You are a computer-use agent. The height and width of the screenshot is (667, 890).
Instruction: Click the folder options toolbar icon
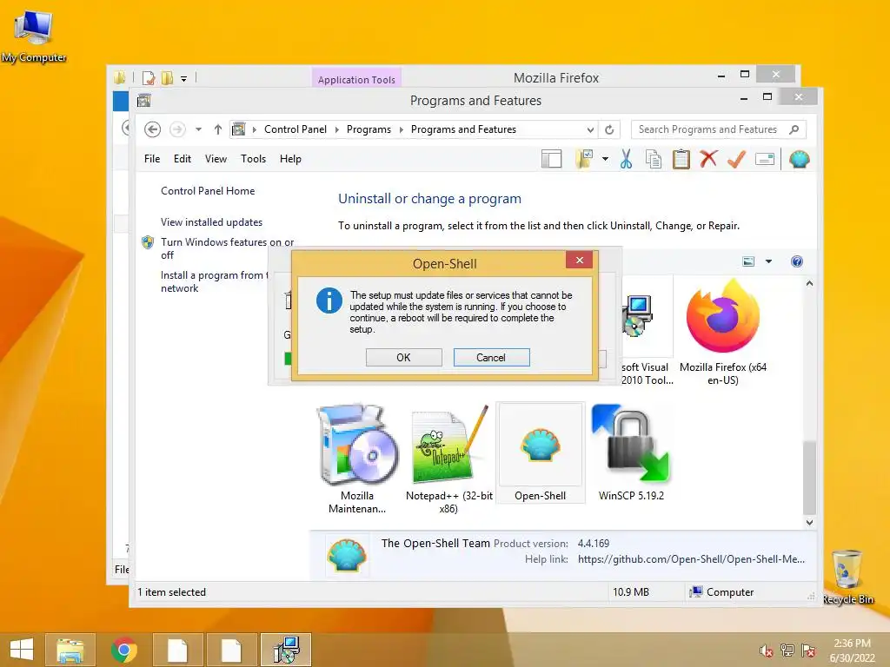coord(584,160)
